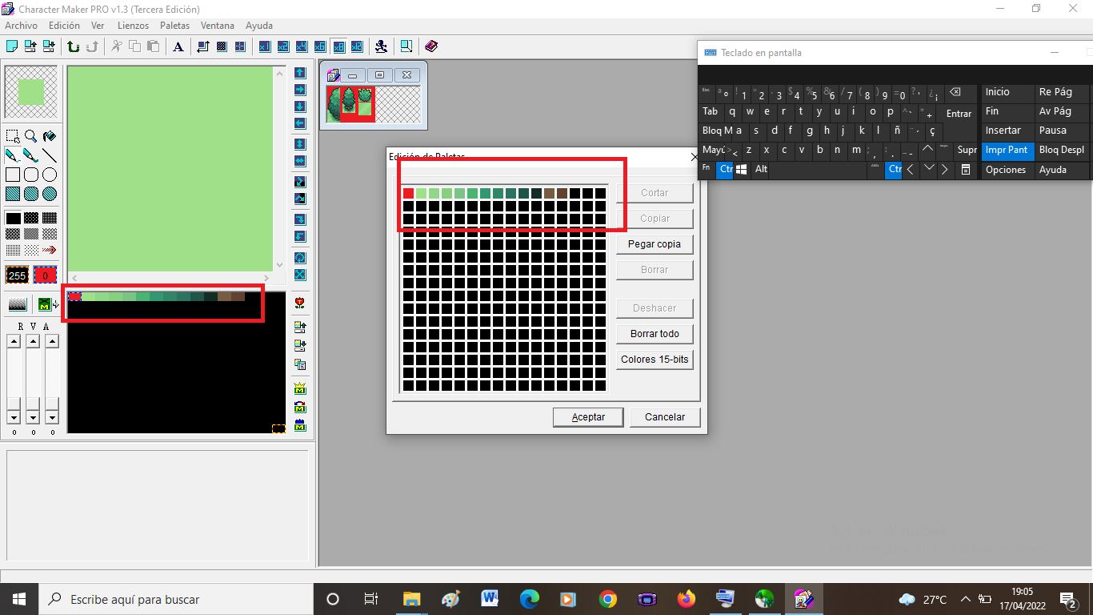Click up arrow of R color slider
1093x615 pixels.
click(14, 342)
